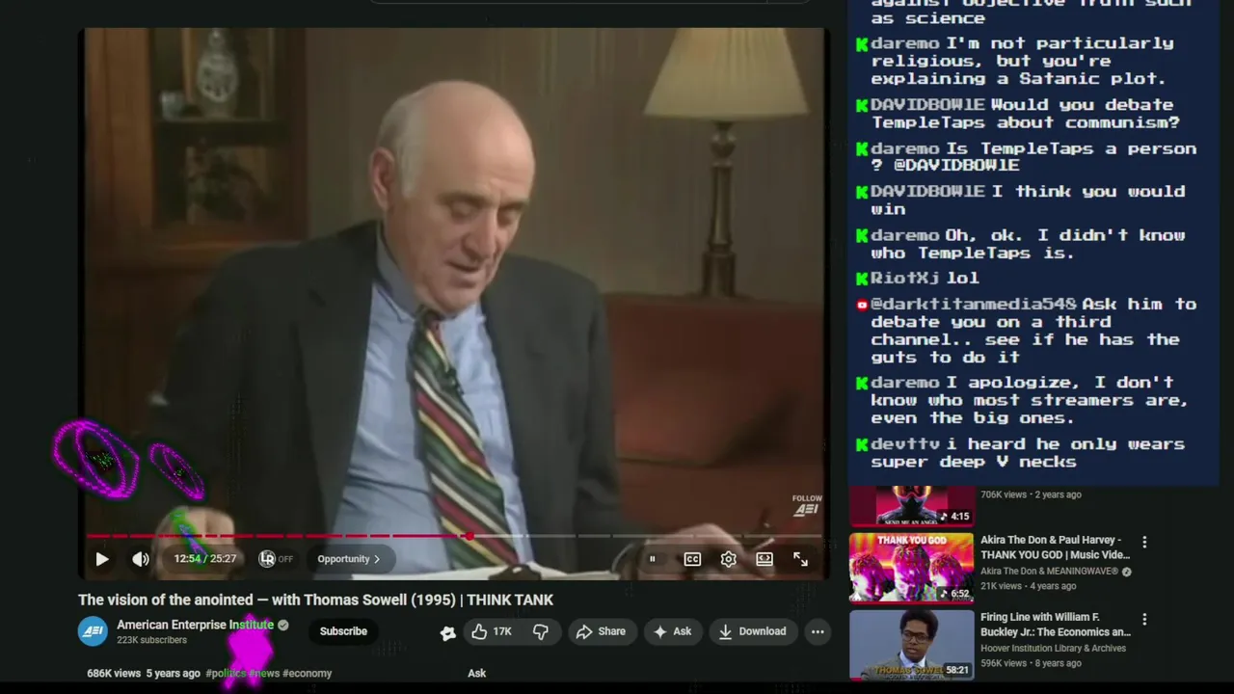Click the 686K views 5 years ago text

click(144, 673)
